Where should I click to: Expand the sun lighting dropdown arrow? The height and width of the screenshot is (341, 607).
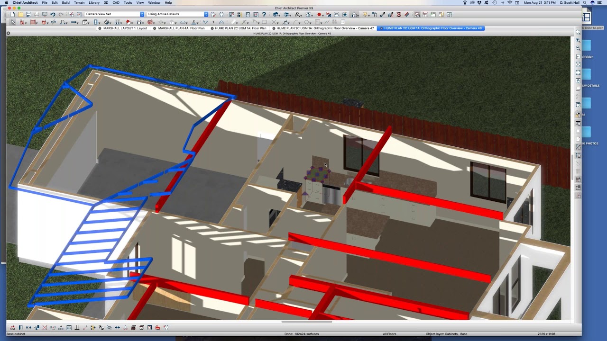click(368, 15)
